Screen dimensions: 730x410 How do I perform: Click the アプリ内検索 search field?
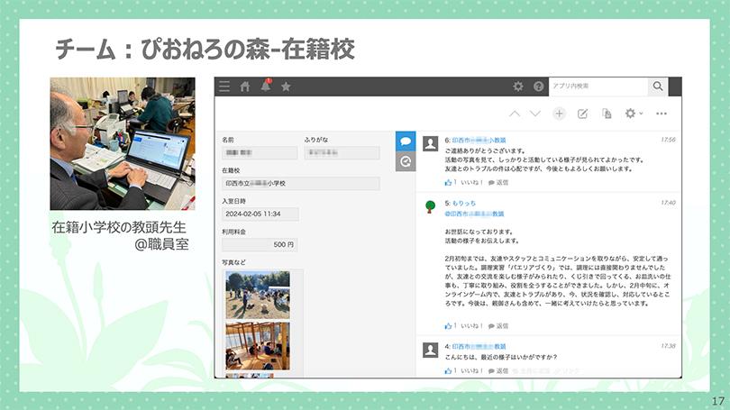(x=598, y=87)
